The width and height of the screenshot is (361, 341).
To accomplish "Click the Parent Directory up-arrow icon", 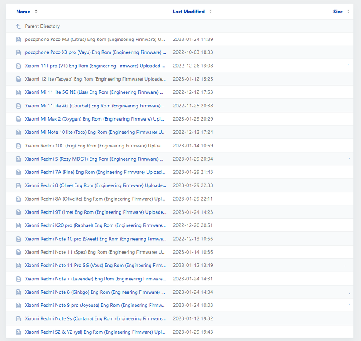I will (x=18, y=26).
